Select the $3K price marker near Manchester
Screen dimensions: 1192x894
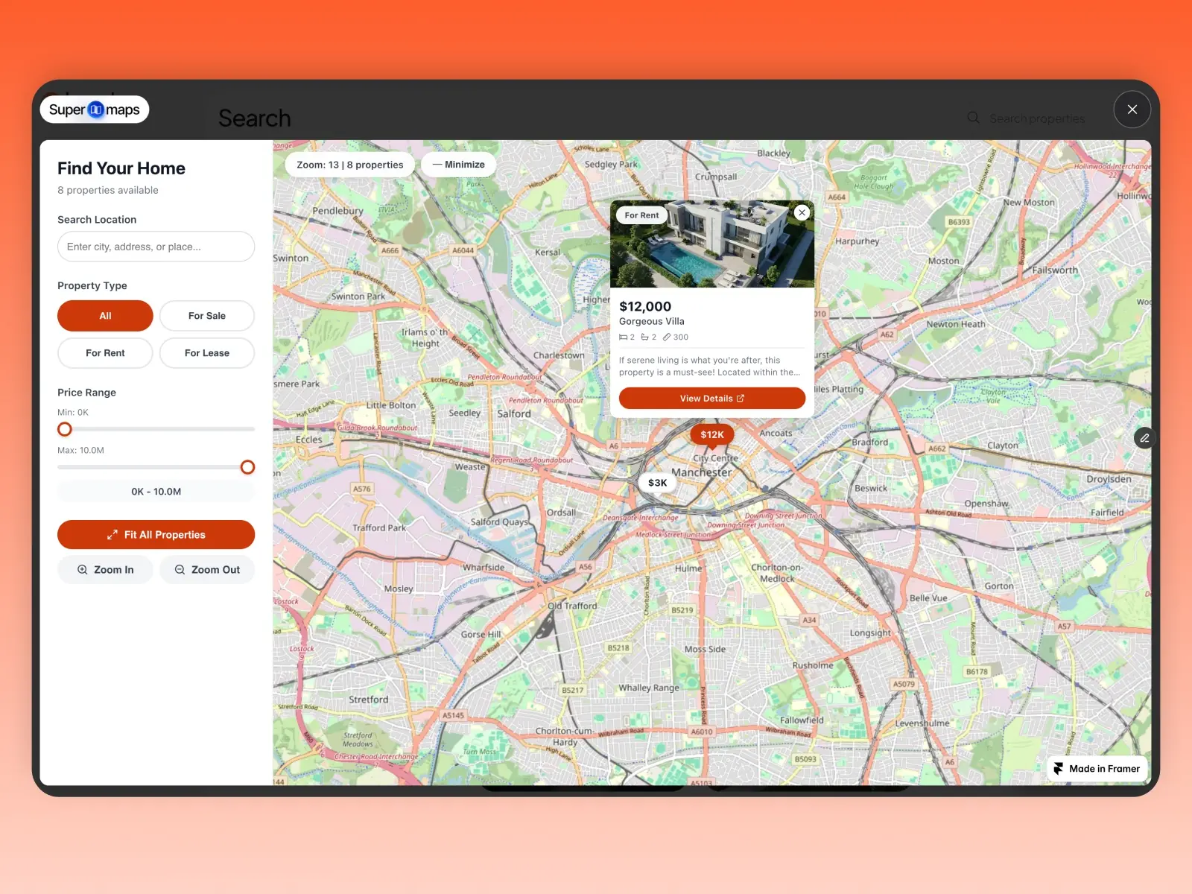pyautogui.click(x=656, y=482)
